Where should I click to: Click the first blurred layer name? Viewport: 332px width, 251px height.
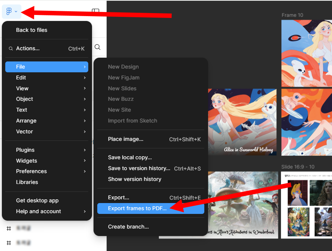tap(23, 229)
